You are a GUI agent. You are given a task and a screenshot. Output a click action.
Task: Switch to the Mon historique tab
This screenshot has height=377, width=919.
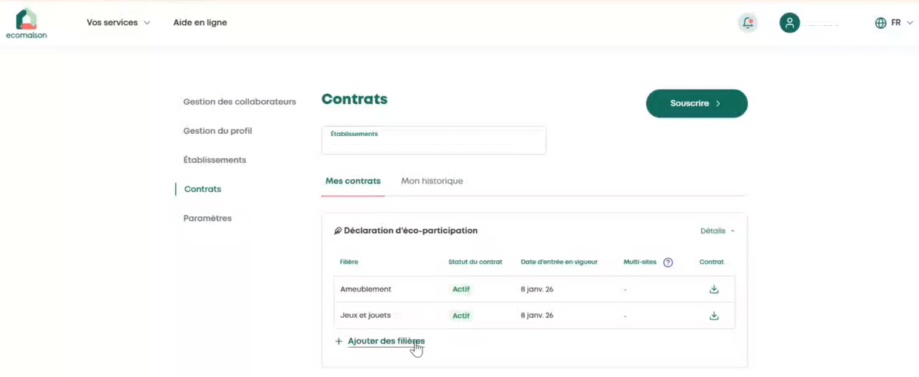(x=432, y=181)
